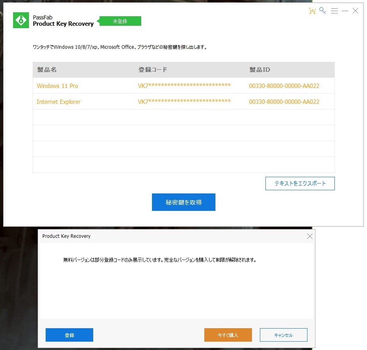Click the product ID of Windows 11 Pro

tap(284, 86)
